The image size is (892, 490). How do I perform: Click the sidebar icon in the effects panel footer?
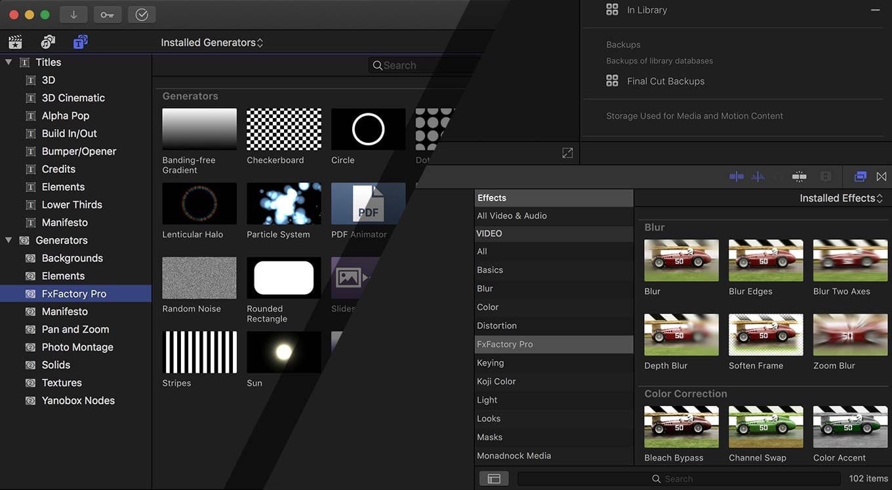pyautogui.click(x=493, y=478)
